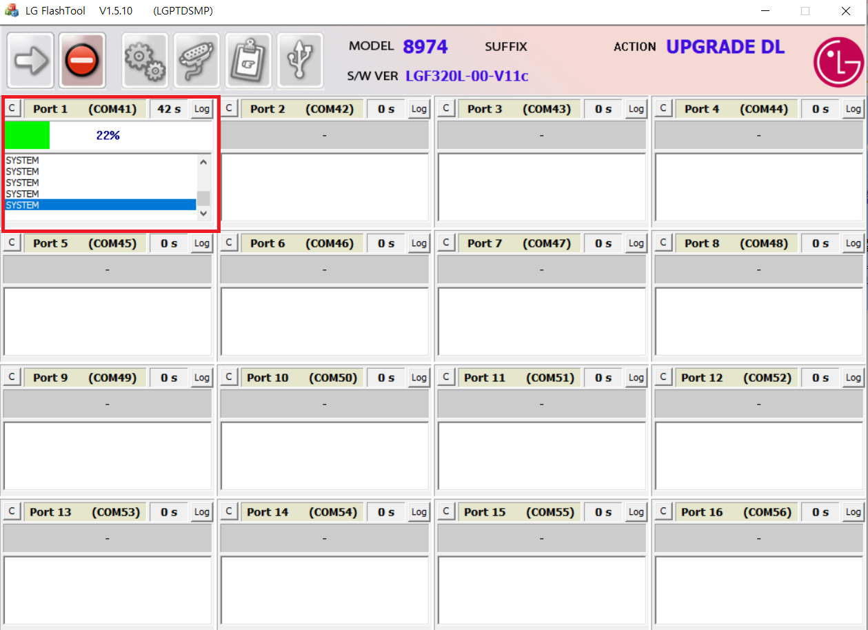
Task: Click the C button of Port 10
Action: [229, 377]
